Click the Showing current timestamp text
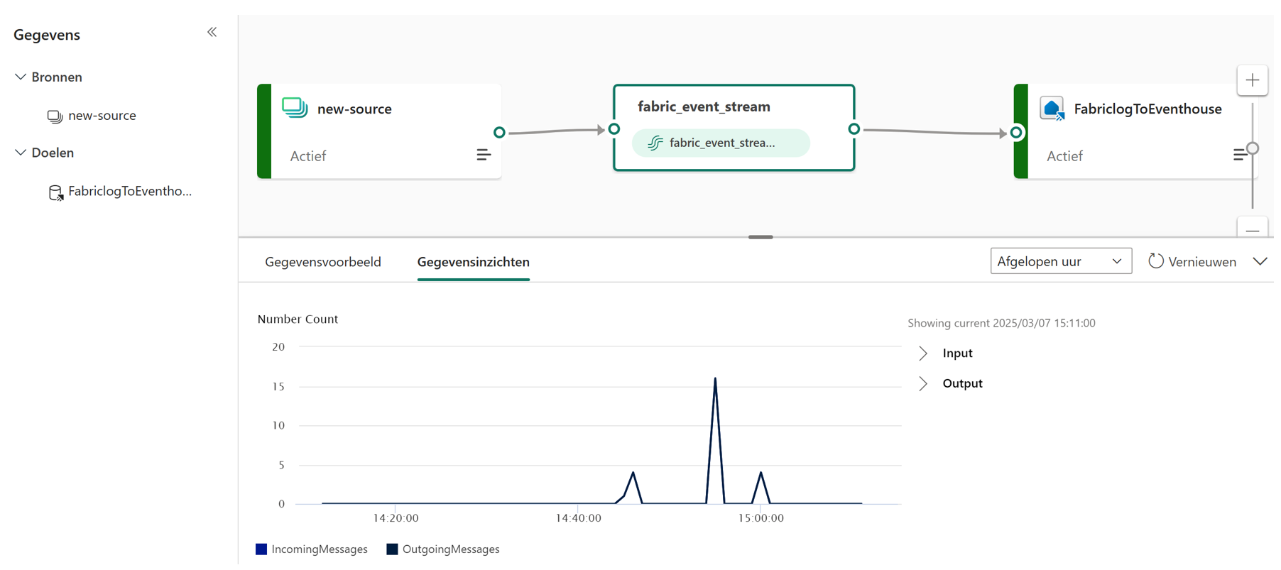1281x570 pixels. point(1001,323)
